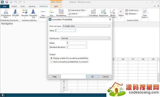Screen dimensions: 160x97
Task: Select worksheet row 6 header
Action: (x=64, y=81)
